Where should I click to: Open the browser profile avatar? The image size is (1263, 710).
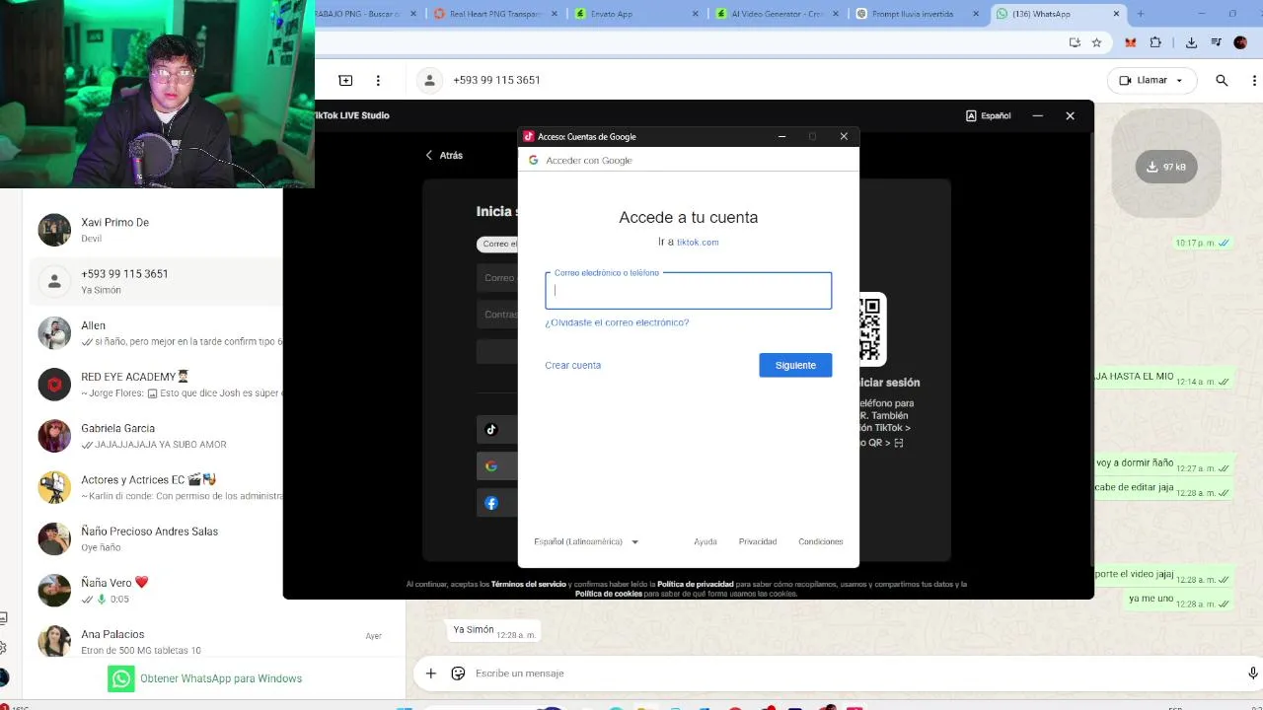1241,42
